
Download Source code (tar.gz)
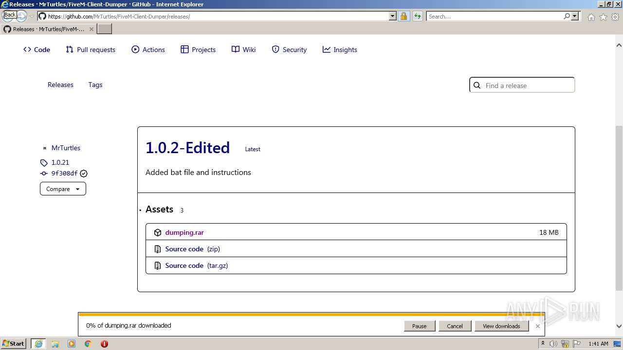click(x=197, y=265)
